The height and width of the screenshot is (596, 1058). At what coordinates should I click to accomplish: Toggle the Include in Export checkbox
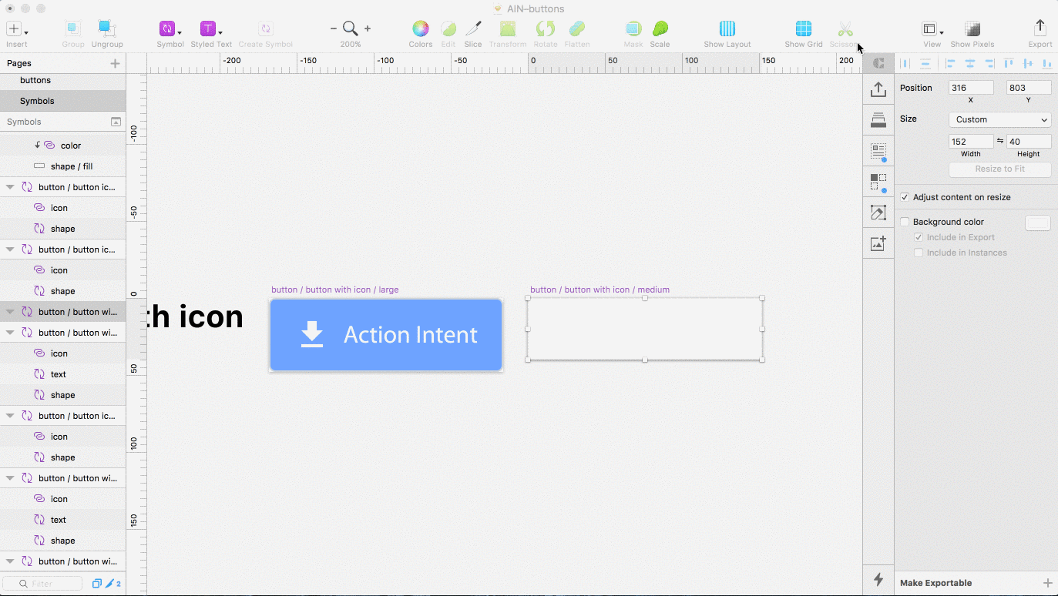click(x=919, y=237)
